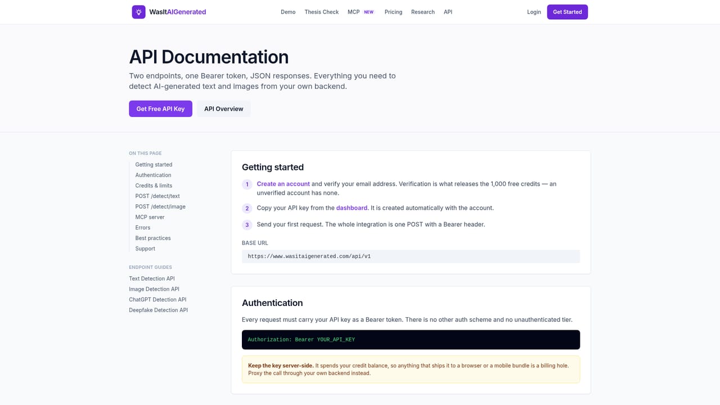
Task: Click the Get Started button
Action: point(568,12)
